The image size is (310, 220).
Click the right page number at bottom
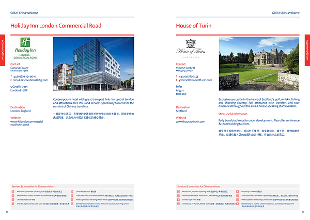[303, 212]
